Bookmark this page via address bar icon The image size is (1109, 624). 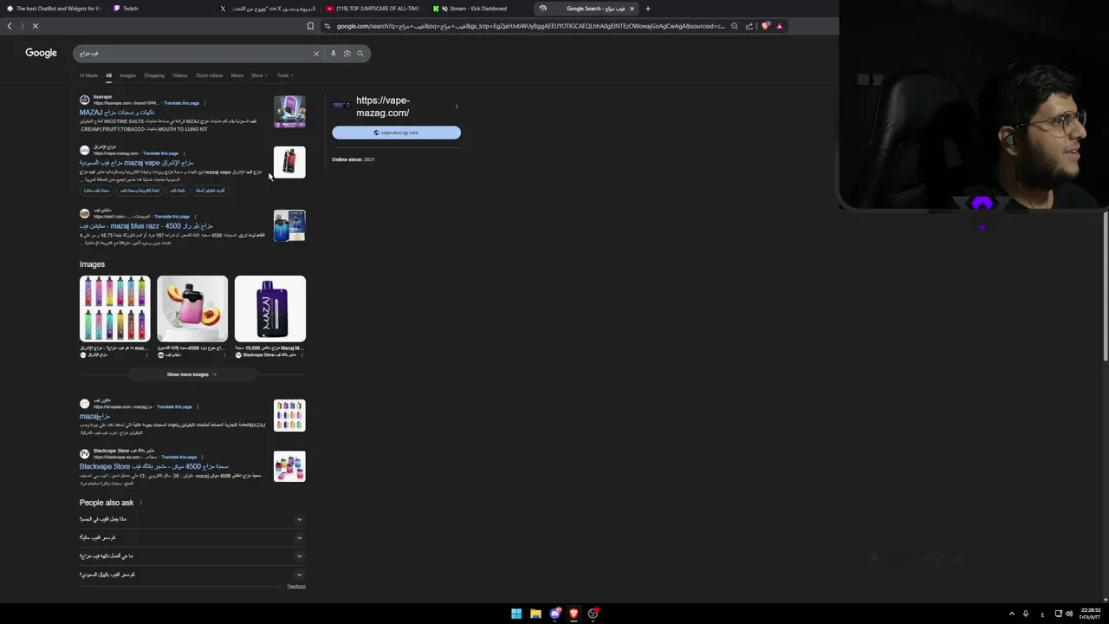[310, 26]
